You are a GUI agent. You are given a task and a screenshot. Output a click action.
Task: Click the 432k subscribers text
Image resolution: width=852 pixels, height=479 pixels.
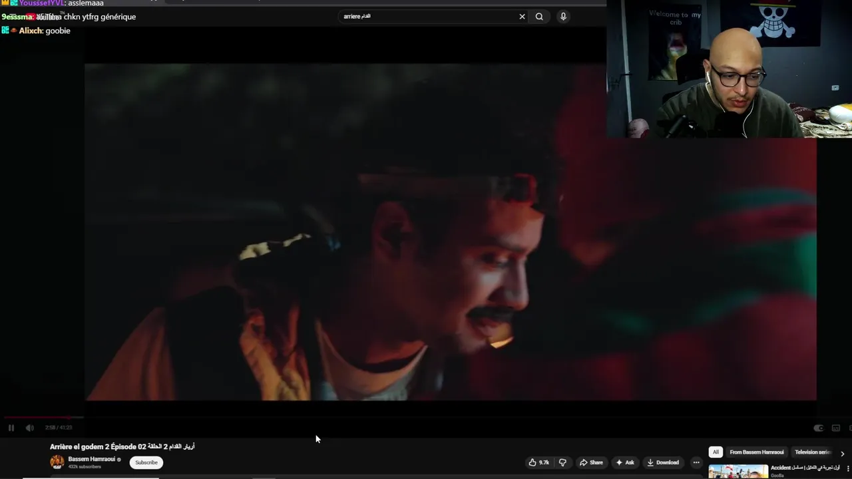coord(85,467)
